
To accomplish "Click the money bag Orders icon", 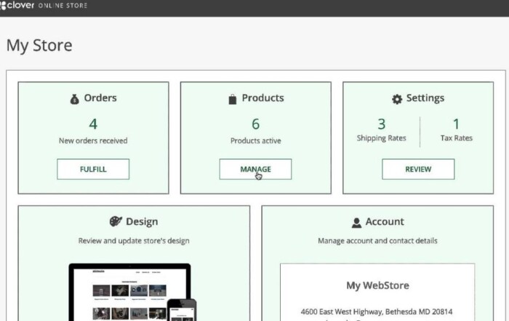I will click(75, 98).
